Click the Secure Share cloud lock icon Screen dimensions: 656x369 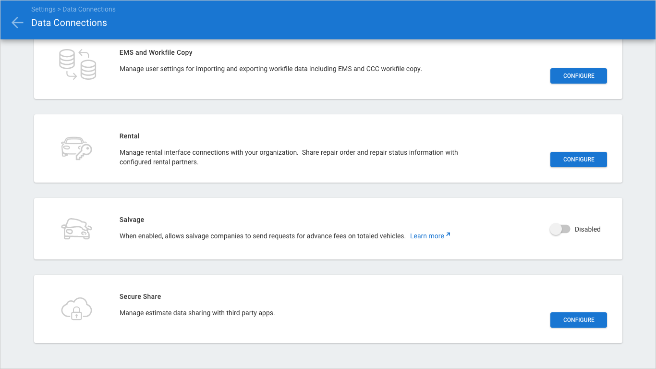77,308
